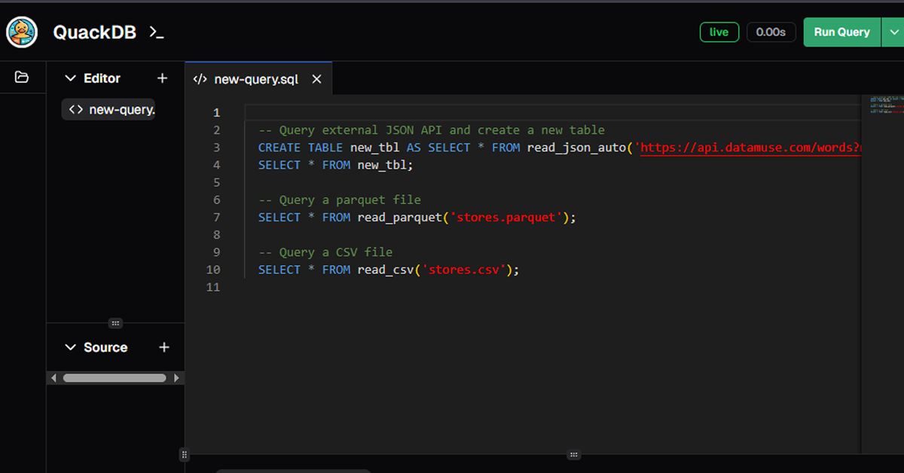
Task: Click the code icon on new-query.sql tab
Action: point(200,79)
